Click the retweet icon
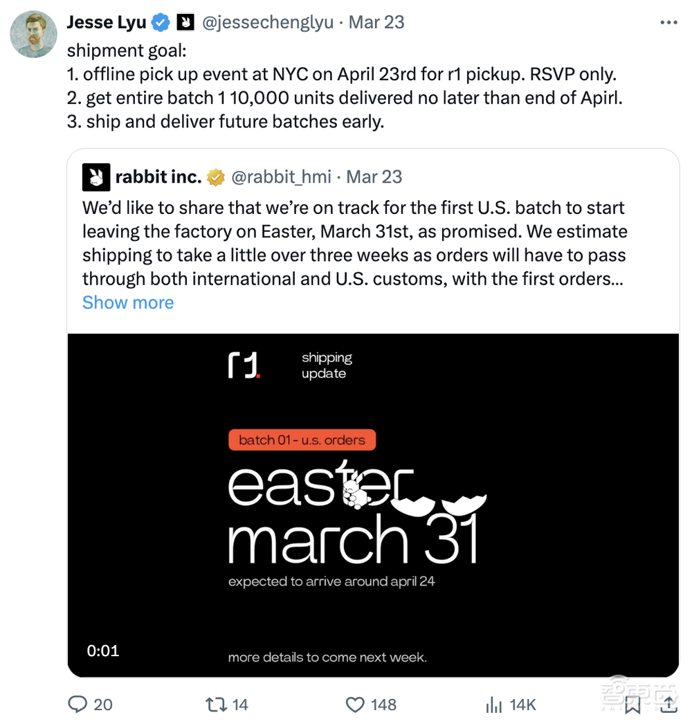 216,705
